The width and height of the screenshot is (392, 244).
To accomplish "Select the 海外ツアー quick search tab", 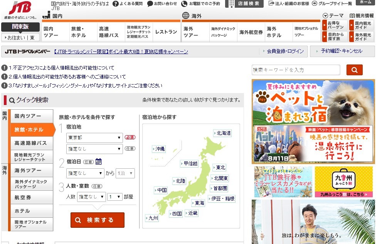I will tap(32, 170).
